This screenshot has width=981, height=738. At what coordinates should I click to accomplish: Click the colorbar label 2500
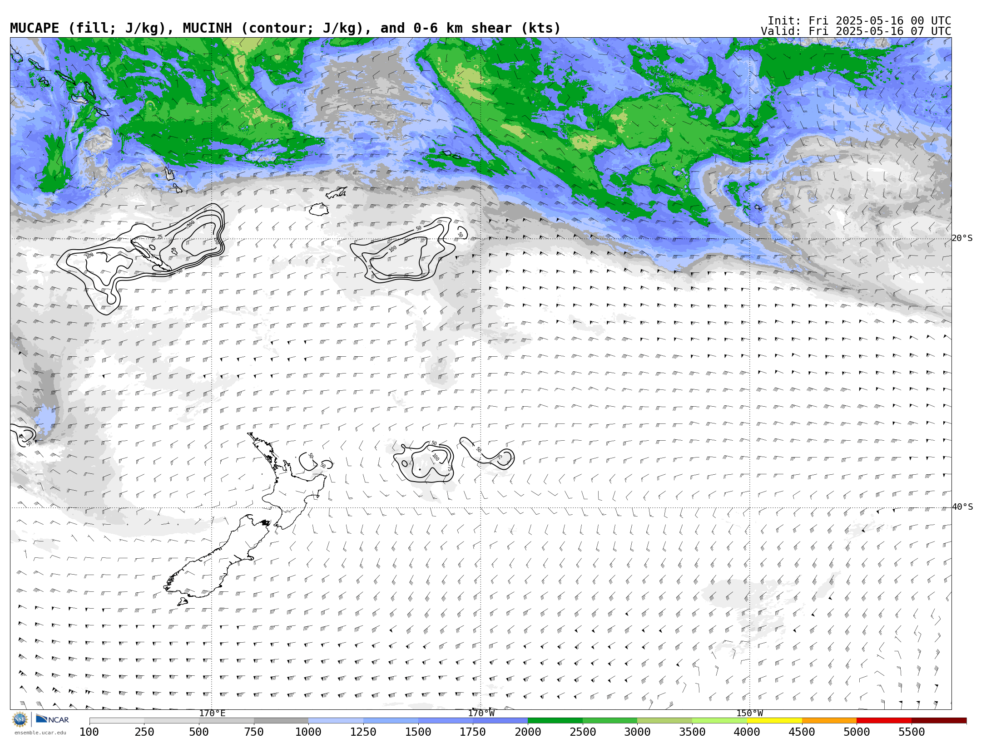[583, 732]
